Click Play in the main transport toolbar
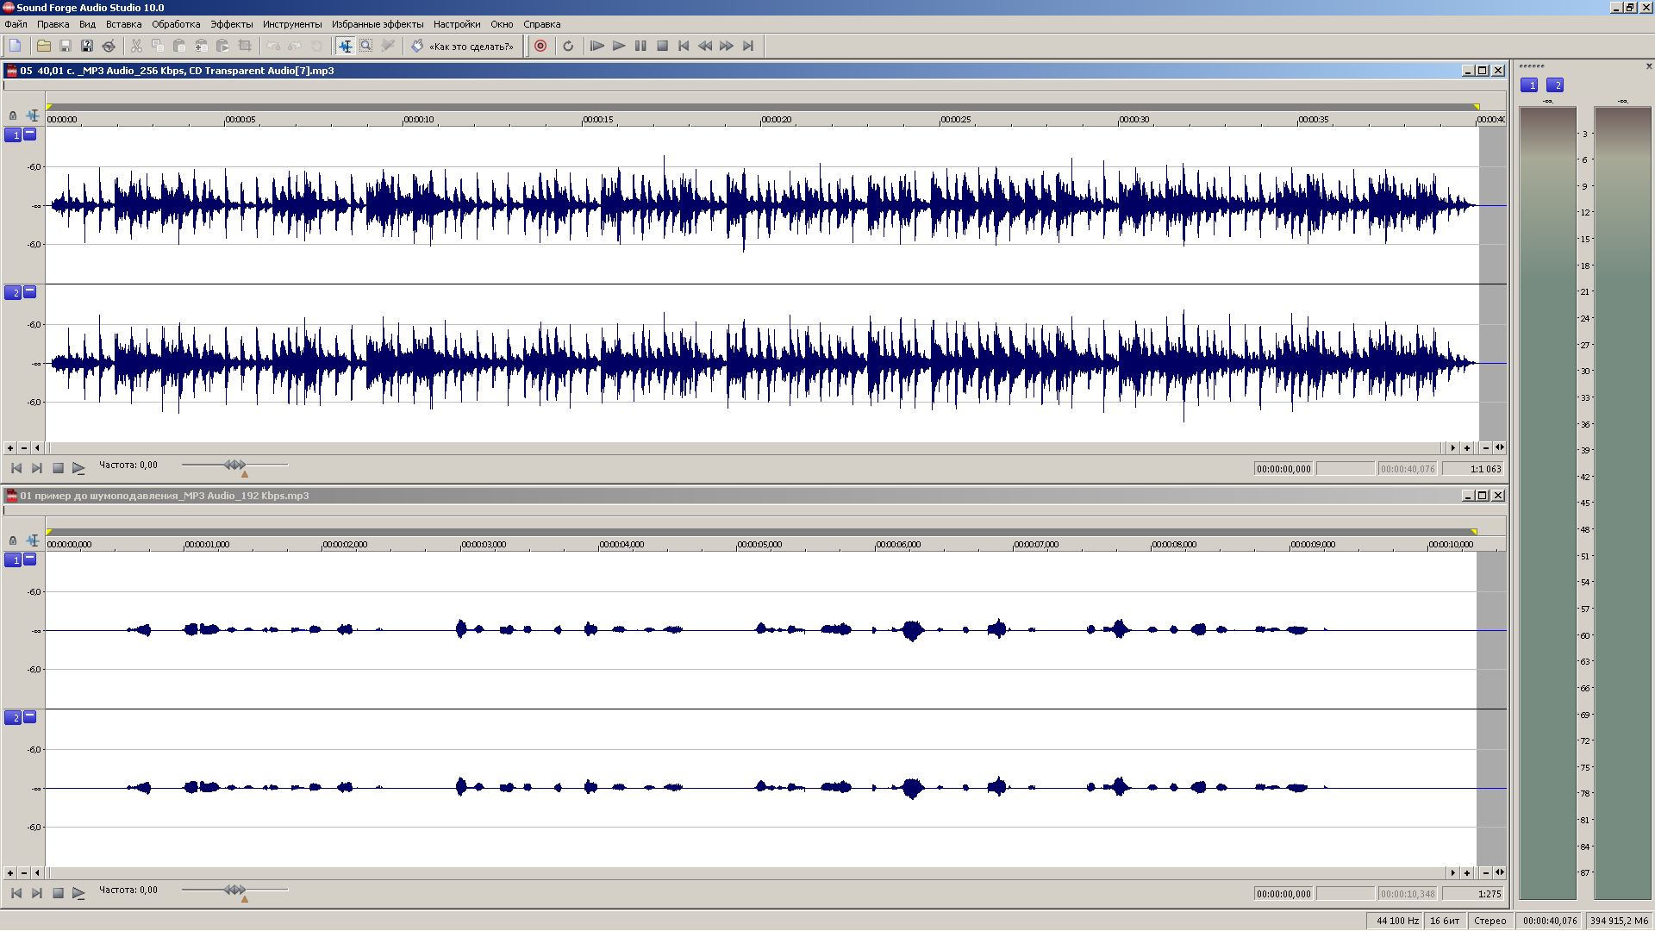The height and width of the screenshot is (931, 1655). tap(619, 46)
